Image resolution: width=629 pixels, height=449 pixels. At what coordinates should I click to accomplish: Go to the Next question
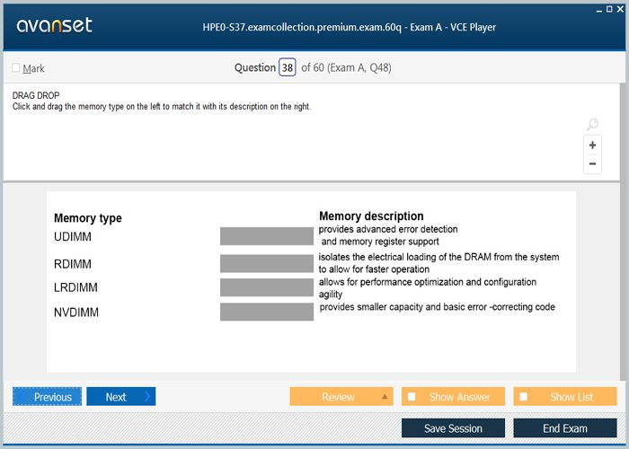[x=120, y=397]
